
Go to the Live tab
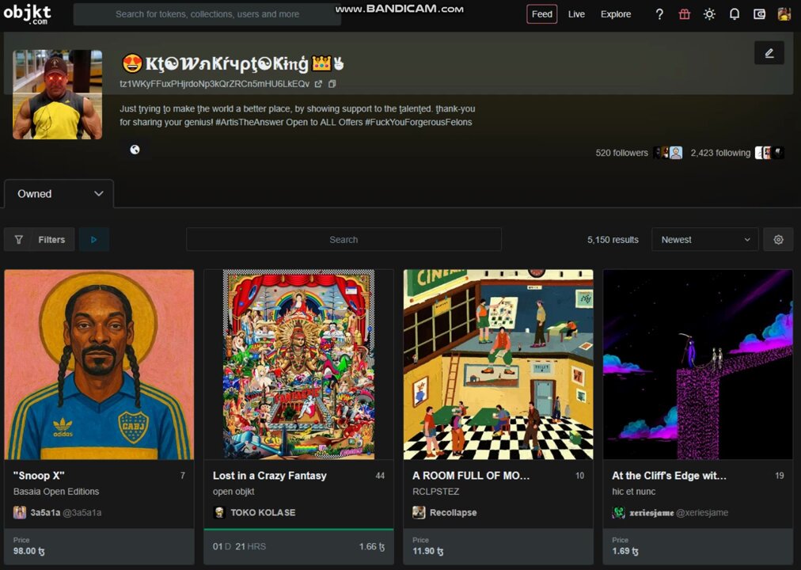click(576, 14)
